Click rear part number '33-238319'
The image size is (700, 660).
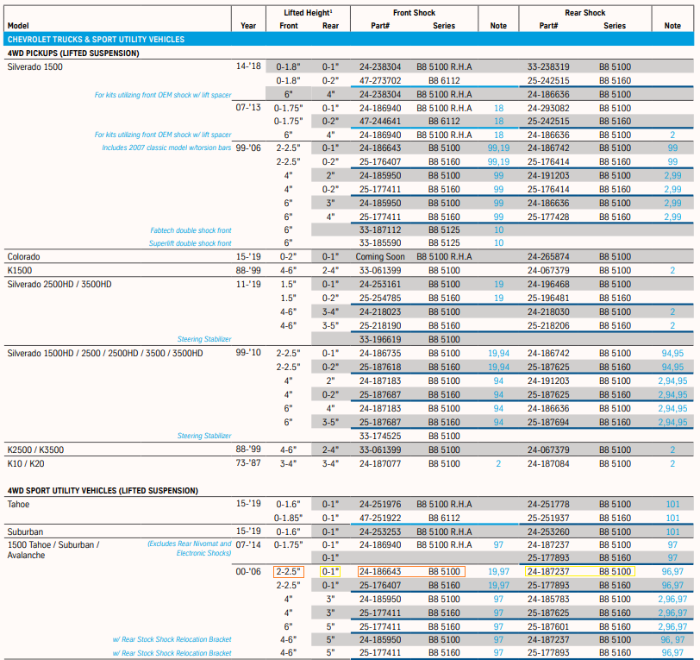[548, 67]
